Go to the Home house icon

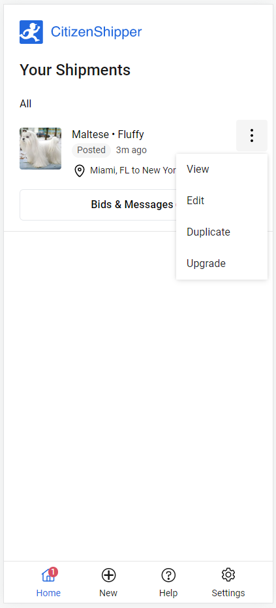coord(48,575)
